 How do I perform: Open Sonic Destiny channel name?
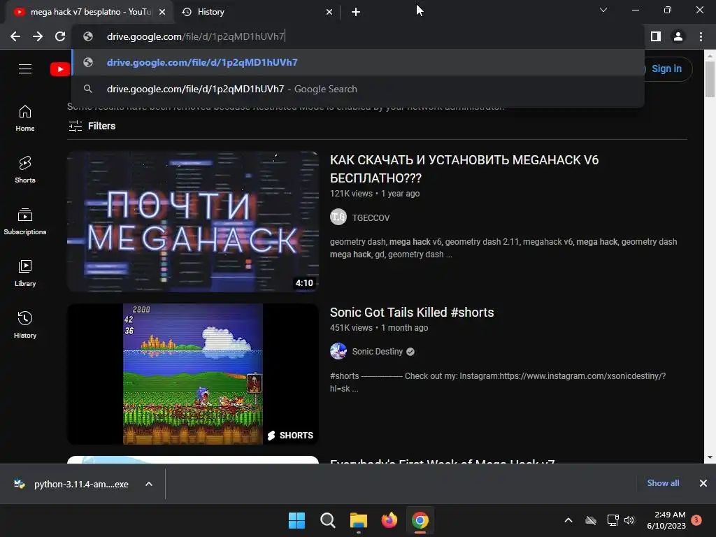click(377, 352)
